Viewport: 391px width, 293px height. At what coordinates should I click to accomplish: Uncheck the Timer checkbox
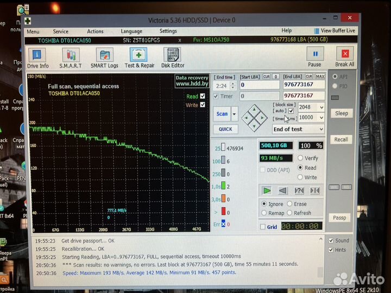216,96
